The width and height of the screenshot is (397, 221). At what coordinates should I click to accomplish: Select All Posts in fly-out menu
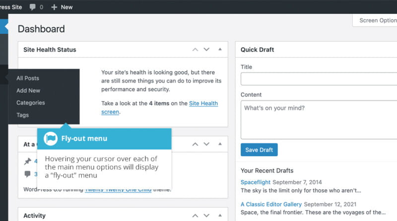[28, 78]
